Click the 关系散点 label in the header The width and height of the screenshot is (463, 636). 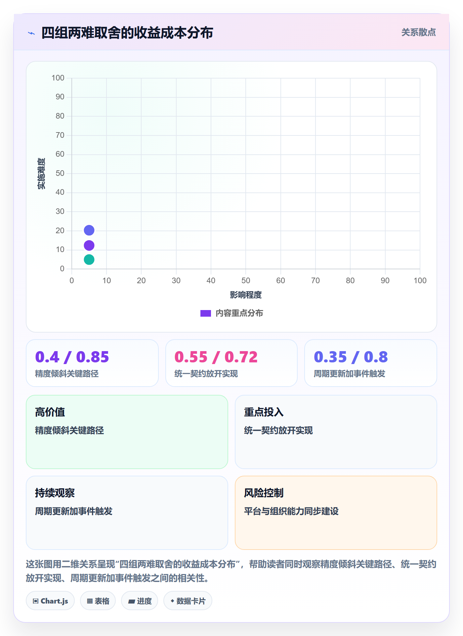(418, 32)
